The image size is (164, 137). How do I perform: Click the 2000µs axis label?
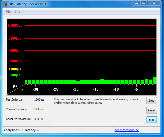pyautogui.click(x=15, y=61)
